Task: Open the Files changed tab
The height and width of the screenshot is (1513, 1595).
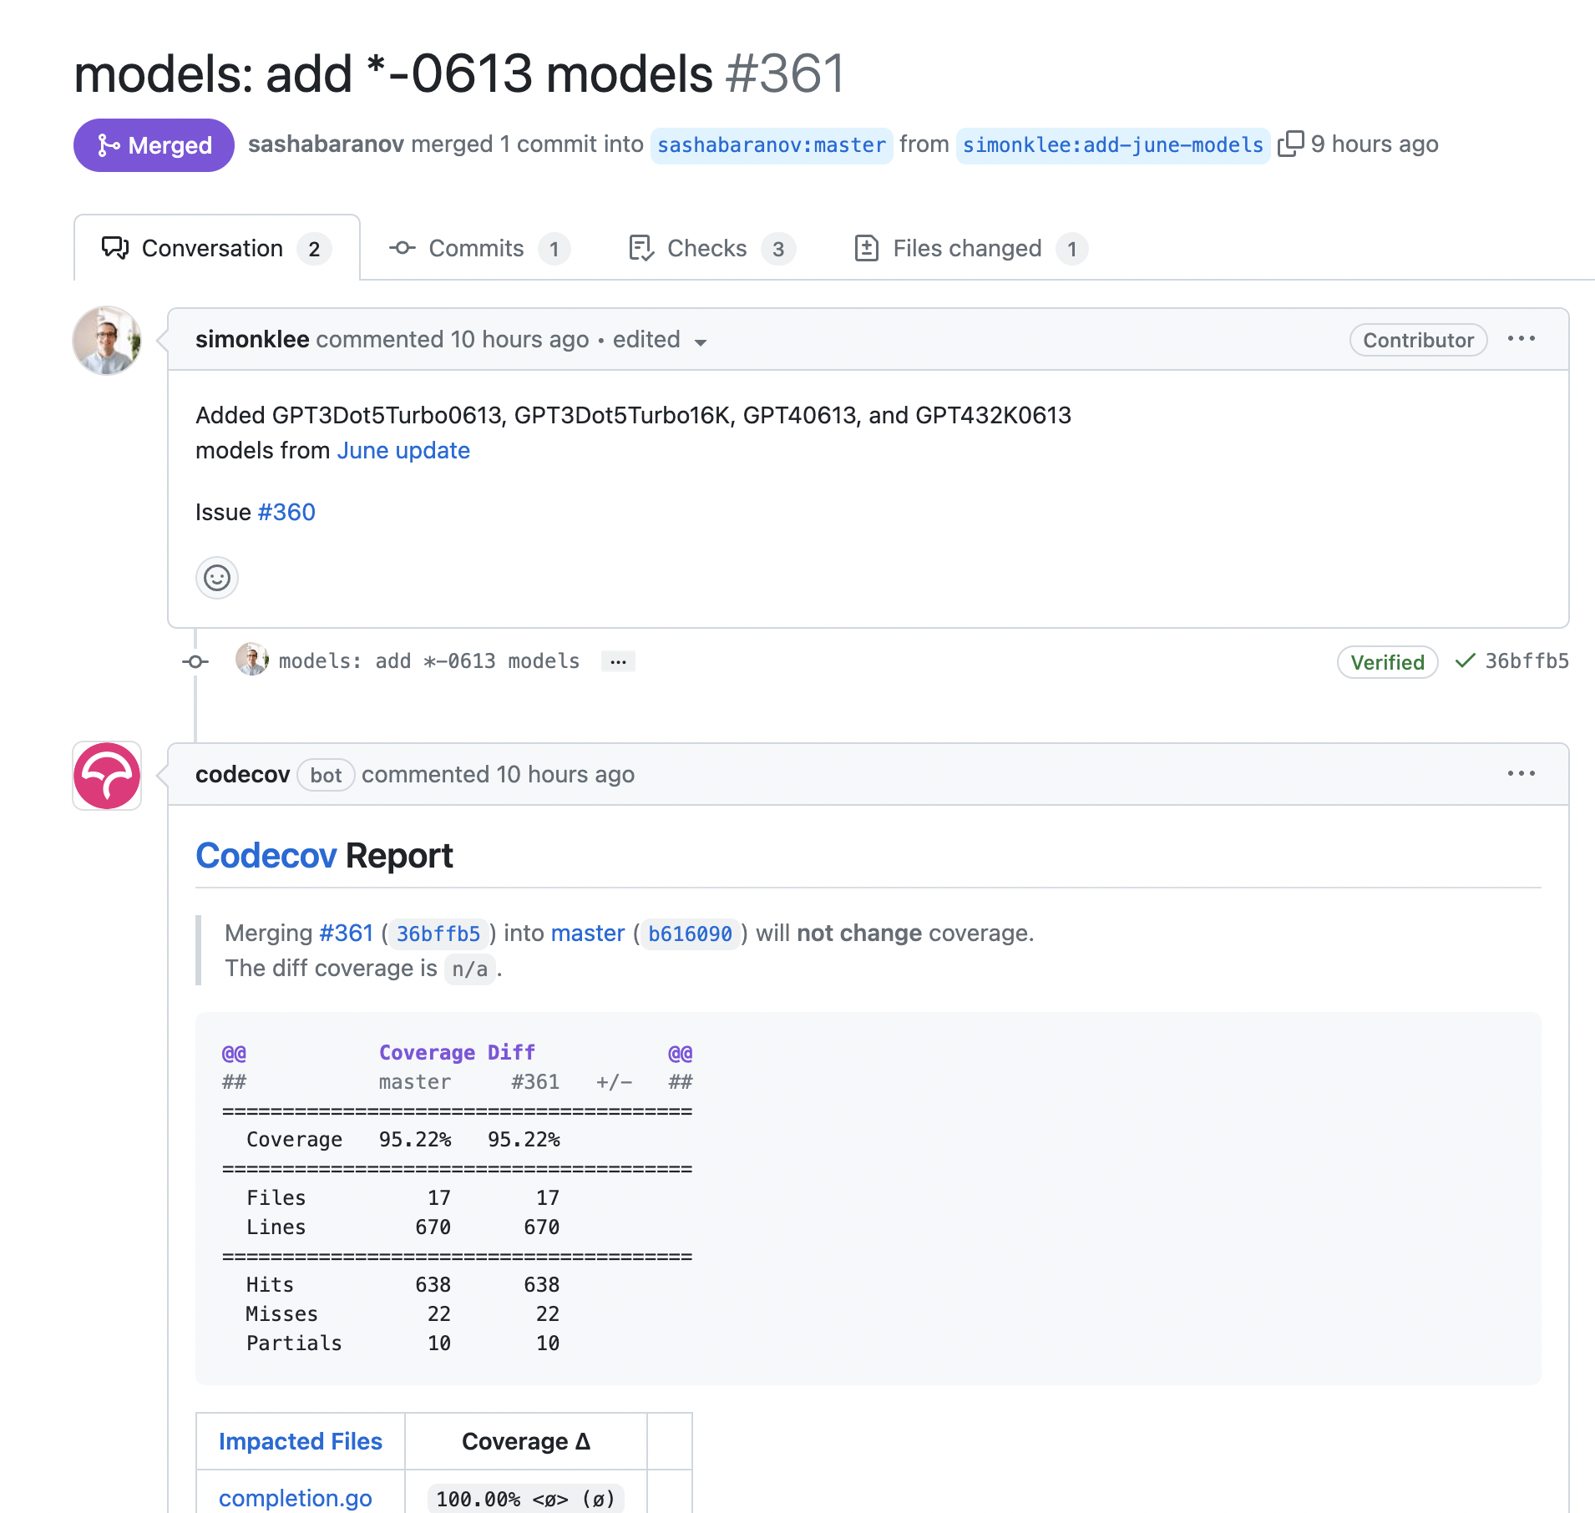Action: 971,249
